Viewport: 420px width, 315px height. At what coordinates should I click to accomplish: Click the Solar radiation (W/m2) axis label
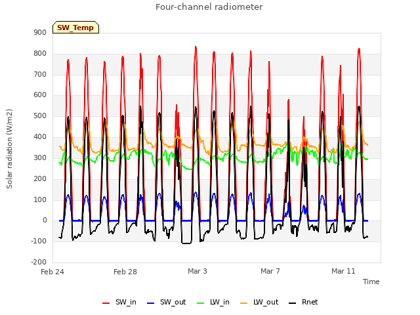click(9, 149)
